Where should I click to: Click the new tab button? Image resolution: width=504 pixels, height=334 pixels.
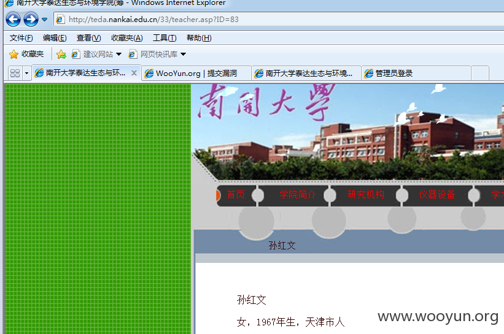click(480, 74)
